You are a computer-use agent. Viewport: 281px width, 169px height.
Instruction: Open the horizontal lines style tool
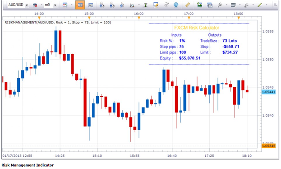click(x=233, y=5)
